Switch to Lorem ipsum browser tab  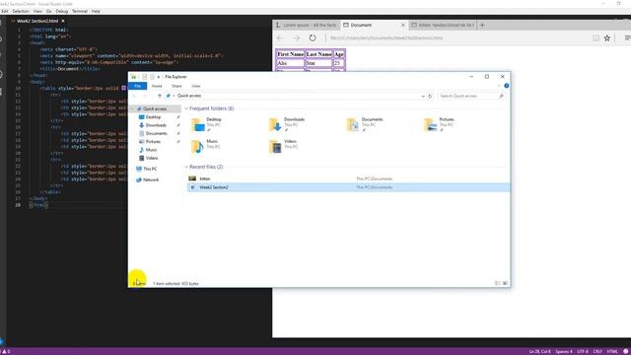click(307, 25)
